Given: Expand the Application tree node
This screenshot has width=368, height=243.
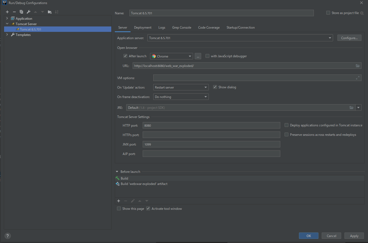Looking at the screenshot, I should 7,18.
